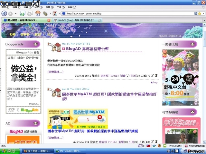
Task: Open the back/forward history dropdown arrow
Action: point(16,13)
